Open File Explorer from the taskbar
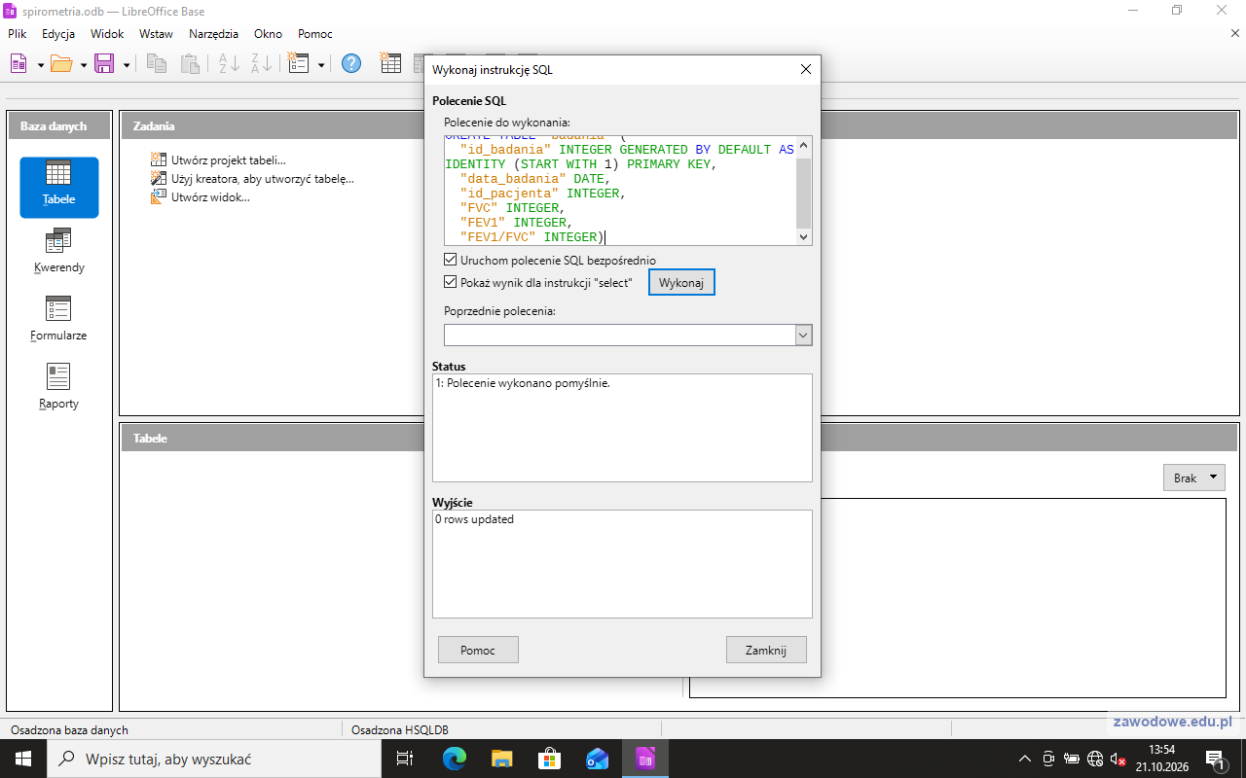1246x778 pixels. 501,759
